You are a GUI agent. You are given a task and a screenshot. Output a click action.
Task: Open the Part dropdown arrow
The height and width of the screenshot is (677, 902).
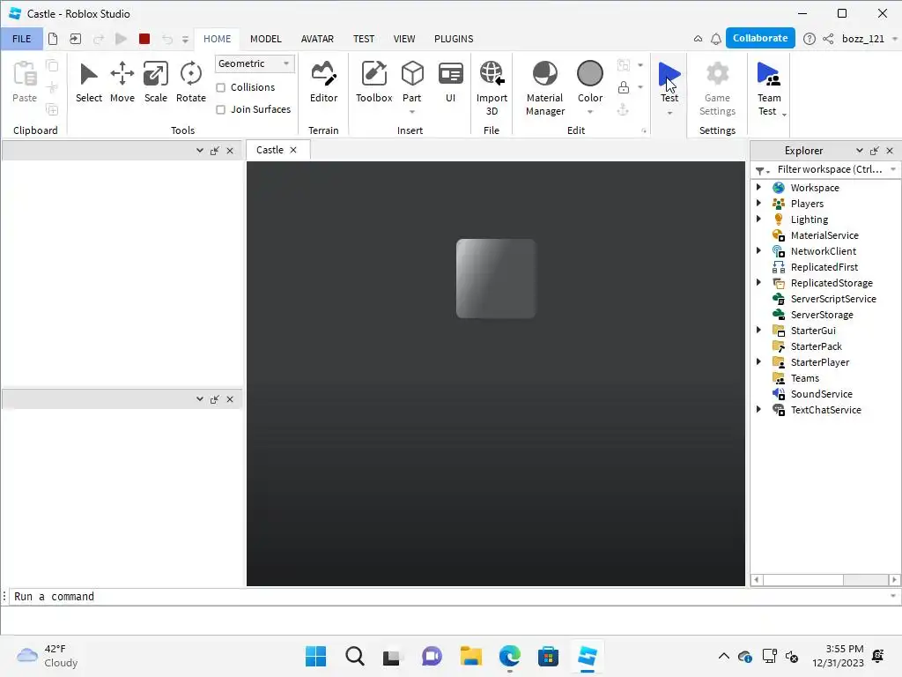click(412, 112)
